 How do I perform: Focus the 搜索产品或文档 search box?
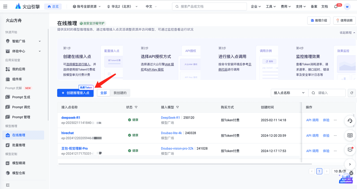[x=209, y=6]
